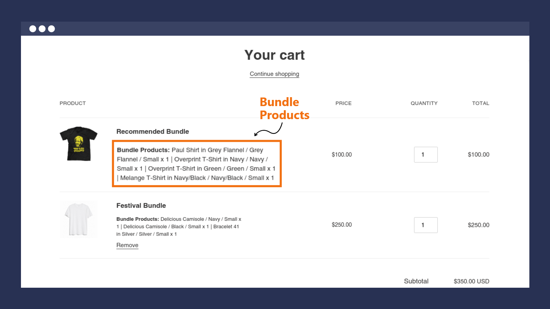
Task: Select the Recommended Bundle product title
Action: [x=152, y=131]
